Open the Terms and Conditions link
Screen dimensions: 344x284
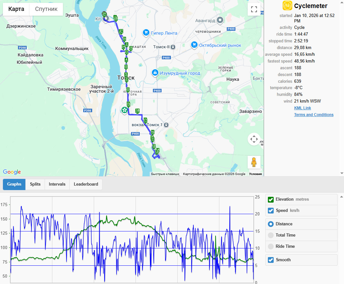(x=314, y=115)
